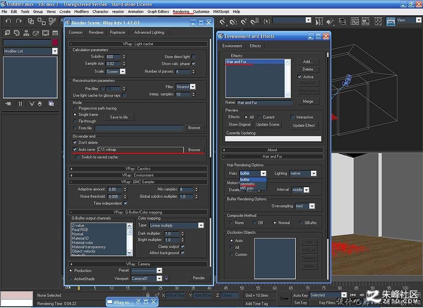Image resolution: width=423 pixels, height=308 pixels.
Task: Click Browse next to Auto save path
Action: point(194,150)
